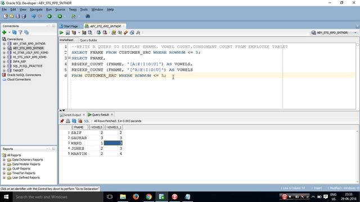Collapse the SELECT statement fold marker on line 3
The height and width of the screenshot is (202, 360).
tap(69, 58)
